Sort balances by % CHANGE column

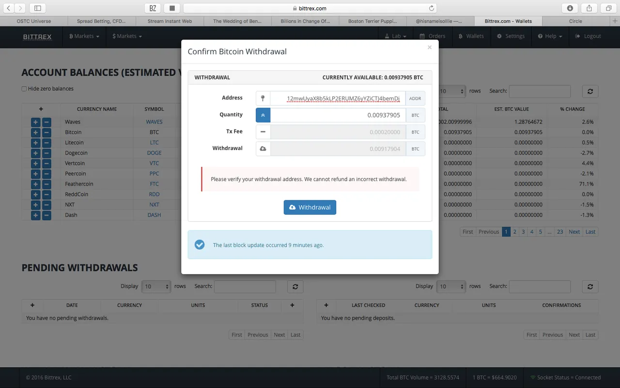pos(573,109)
